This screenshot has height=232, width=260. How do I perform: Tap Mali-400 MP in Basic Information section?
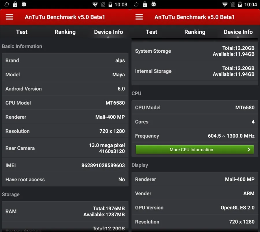pyautogui.click(x=110, y=117)
